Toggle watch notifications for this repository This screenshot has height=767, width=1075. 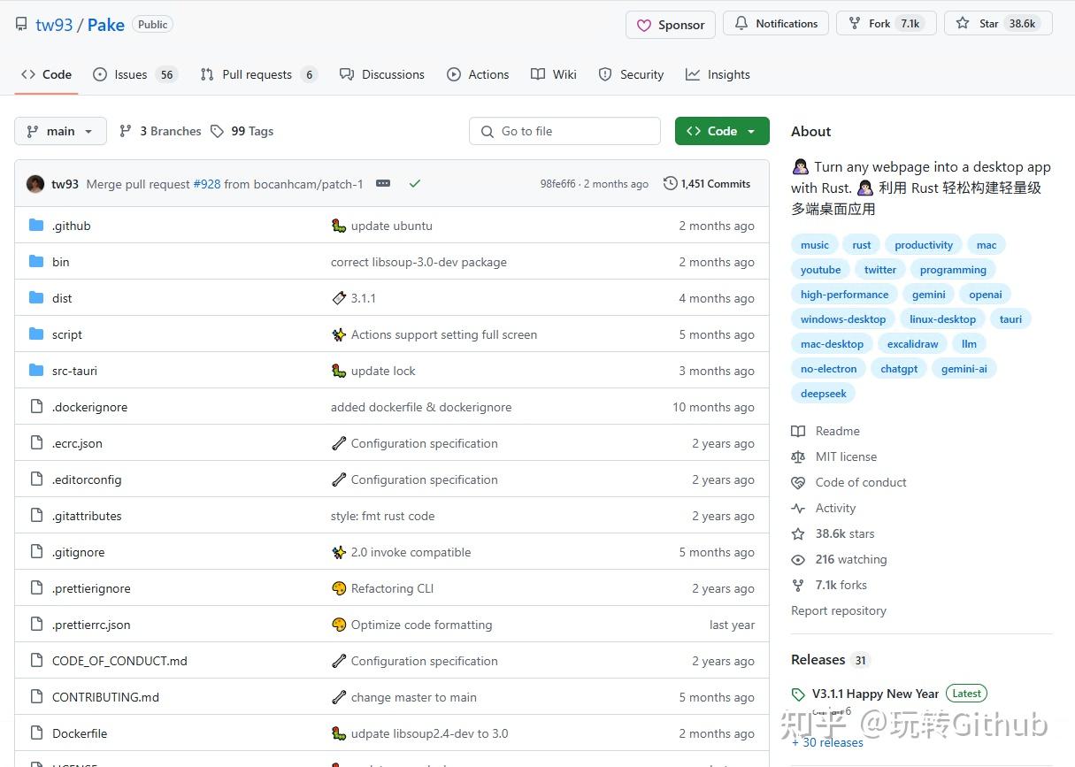click(775, 23)
